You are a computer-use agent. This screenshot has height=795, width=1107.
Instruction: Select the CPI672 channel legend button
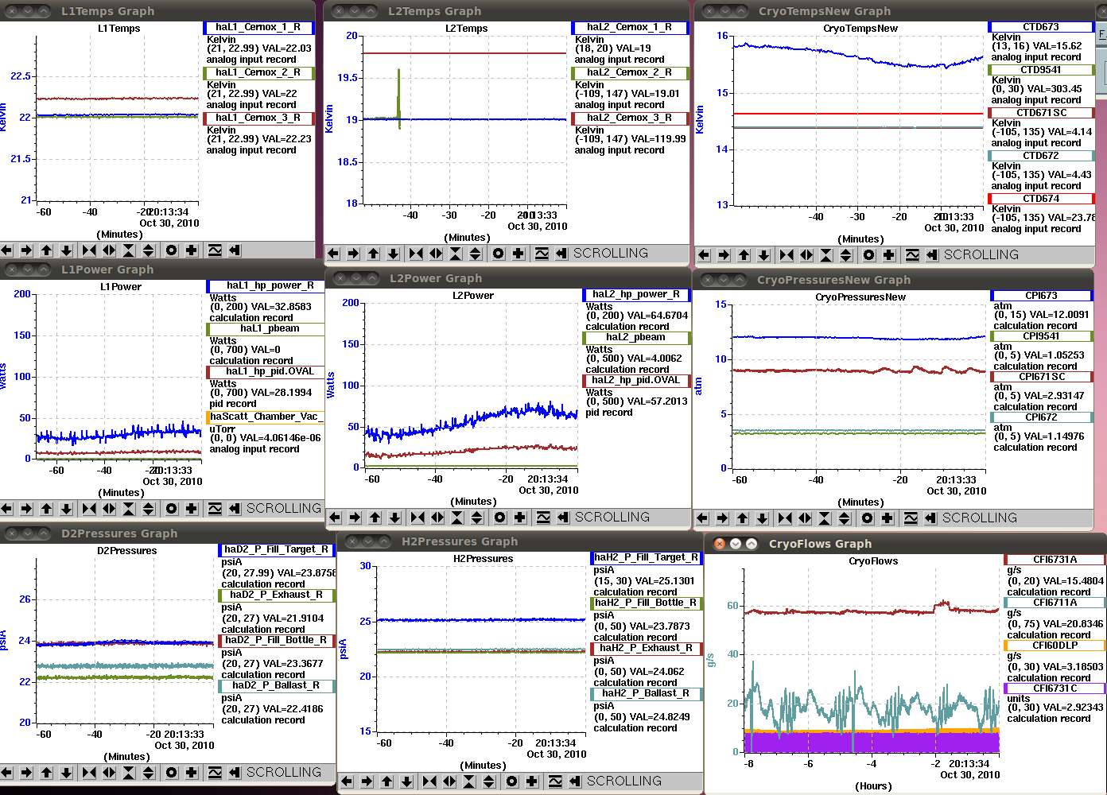tap(1041, 418)
